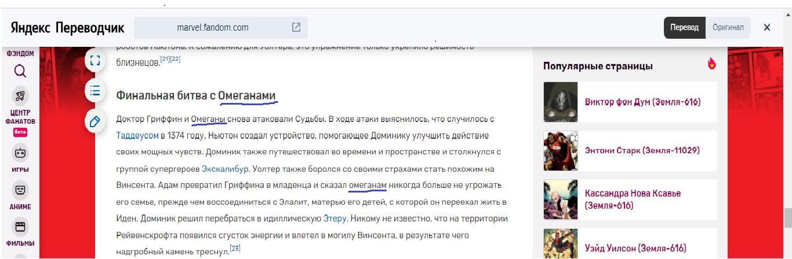Open the table of contents list icon

click(x=95, y=91)
